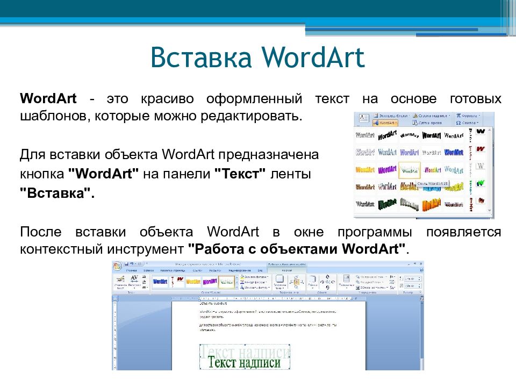Click the green 'Текст надписи' WordArt object
This screenshot has height=387, width=516.
coord(244,363)
